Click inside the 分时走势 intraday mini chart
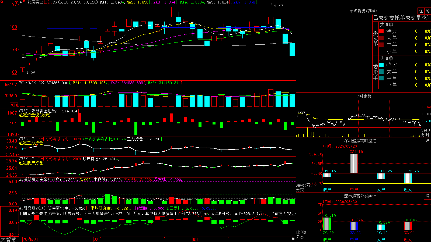 359,118
